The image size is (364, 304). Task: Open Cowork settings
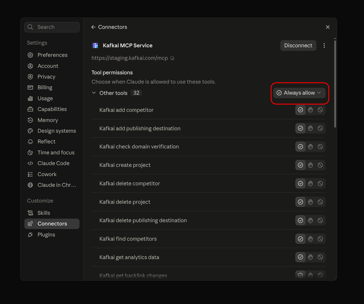(52, 174)
